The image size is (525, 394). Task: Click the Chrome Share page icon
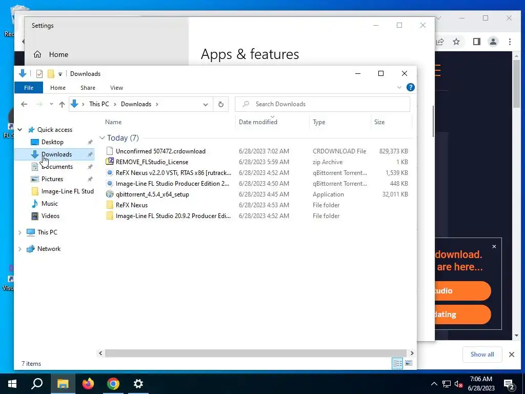[440, 42]
